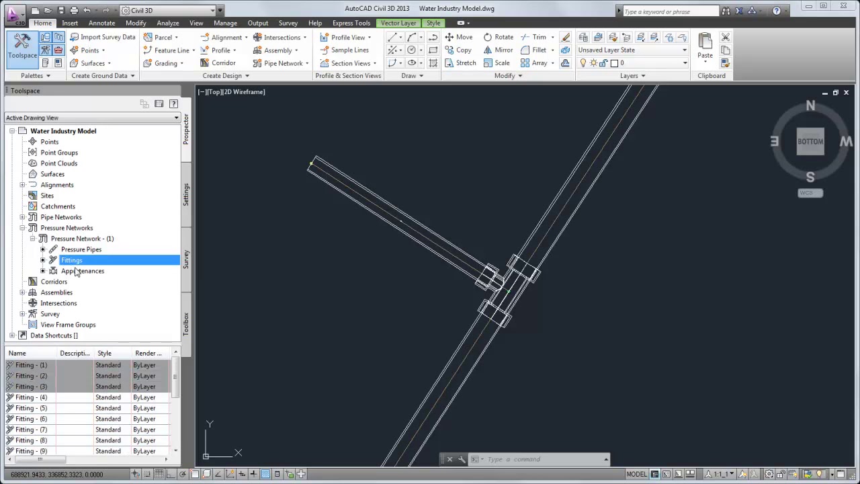This screenshot has width=860, height=484.
Task: Toggle layer on/off lightbulb icon
Action: pyautogui.click(x=583, y=63)
